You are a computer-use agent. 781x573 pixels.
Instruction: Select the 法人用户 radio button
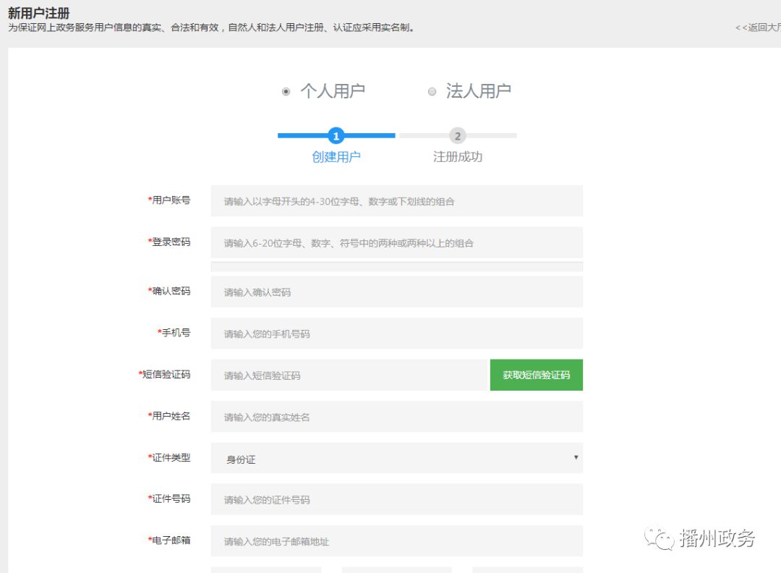point(432,92)
